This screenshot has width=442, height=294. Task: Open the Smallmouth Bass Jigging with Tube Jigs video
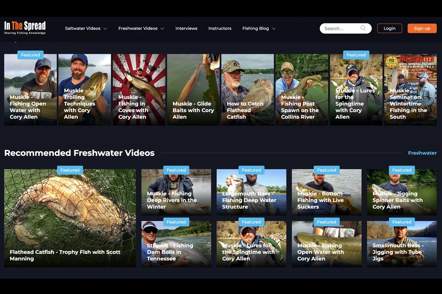click(401, 244)
